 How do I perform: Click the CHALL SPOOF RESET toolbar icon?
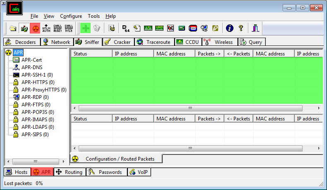[58, 28]
